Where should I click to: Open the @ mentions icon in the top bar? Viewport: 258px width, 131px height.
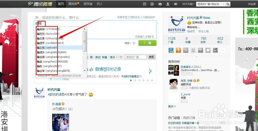152,4
